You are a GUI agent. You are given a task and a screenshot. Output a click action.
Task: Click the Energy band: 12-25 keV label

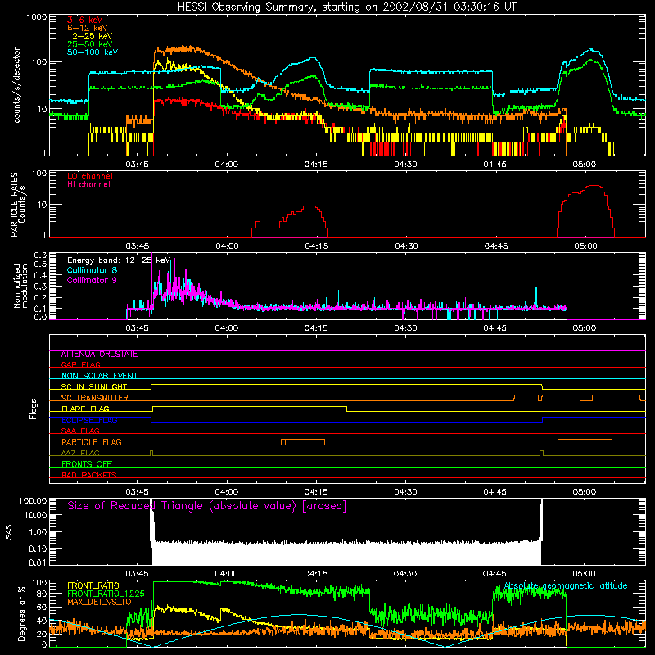pyautogui.click(x=119, y=260)
